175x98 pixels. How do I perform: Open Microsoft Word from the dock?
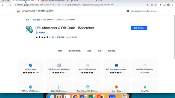84,96
